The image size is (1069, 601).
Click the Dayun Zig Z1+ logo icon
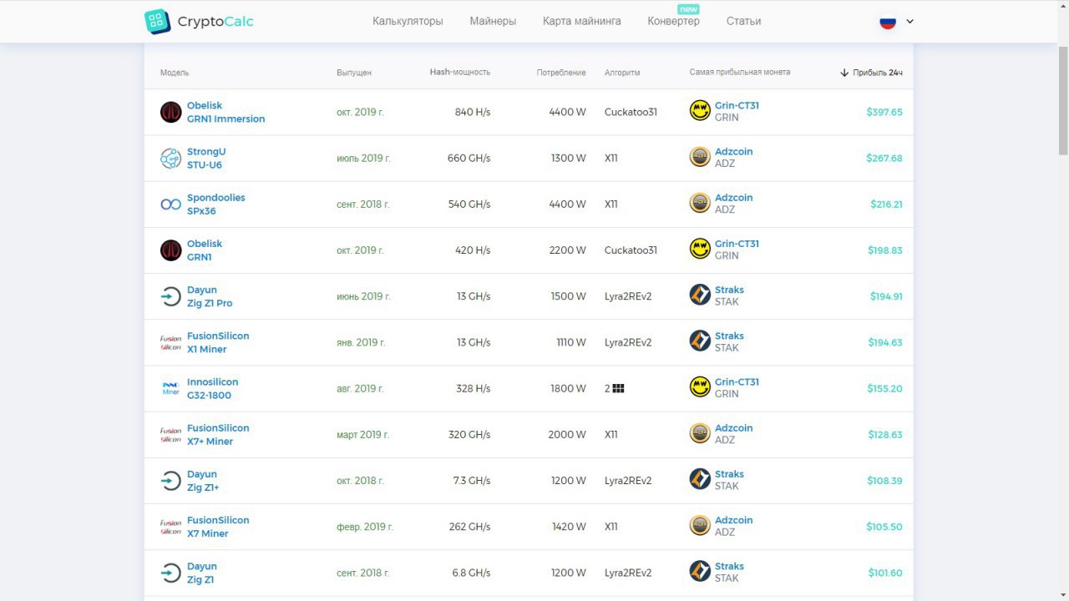tap(171, 480)
